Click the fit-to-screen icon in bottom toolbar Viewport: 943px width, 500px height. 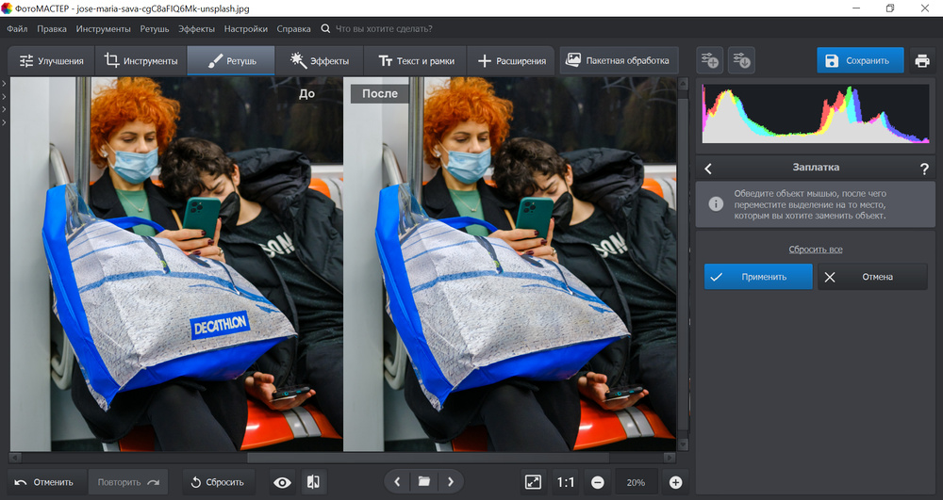click(533, 482)
